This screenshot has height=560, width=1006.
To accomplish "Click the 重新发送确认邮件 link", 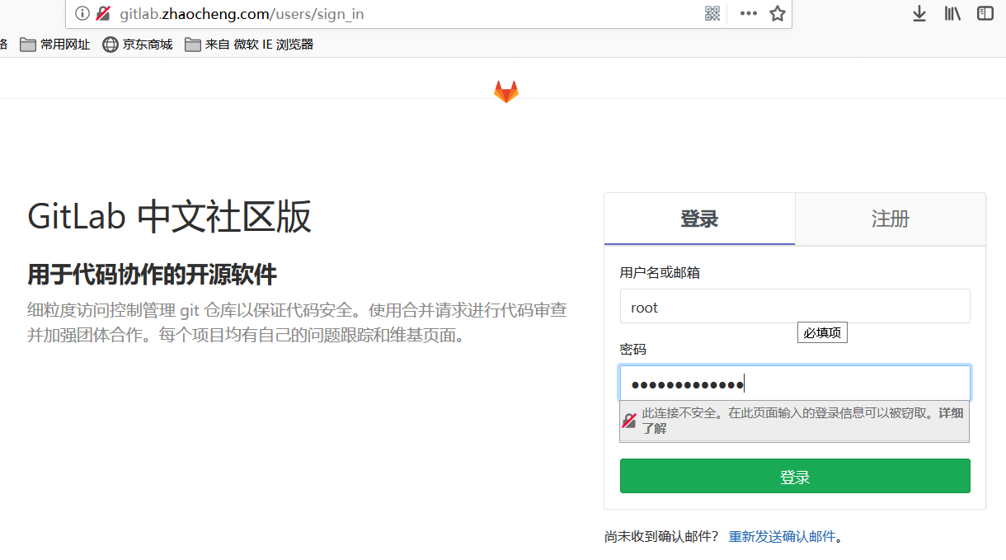I will tap(782, 537).
